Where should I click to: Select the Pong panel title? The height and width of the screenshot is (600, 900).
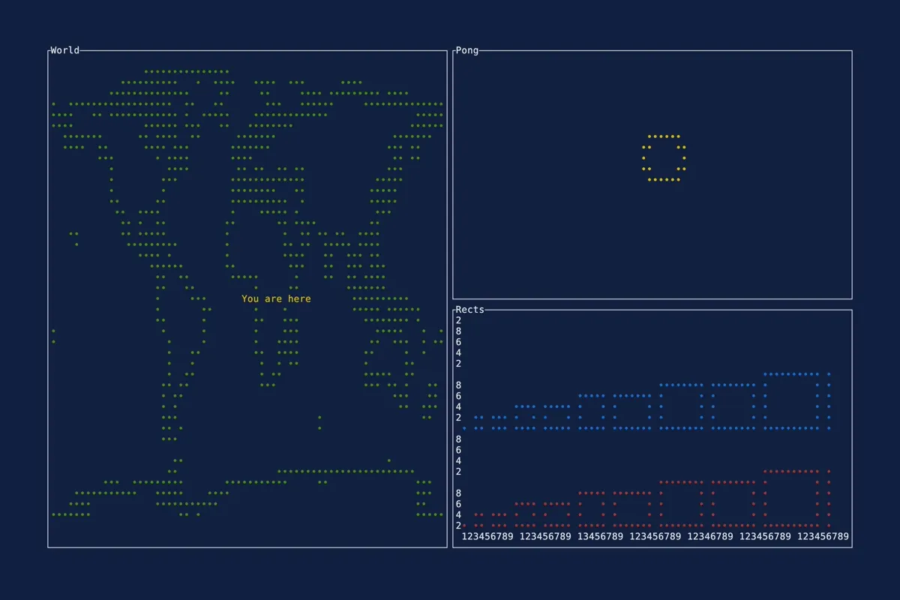pyautogui.click(x=466, y=51)
